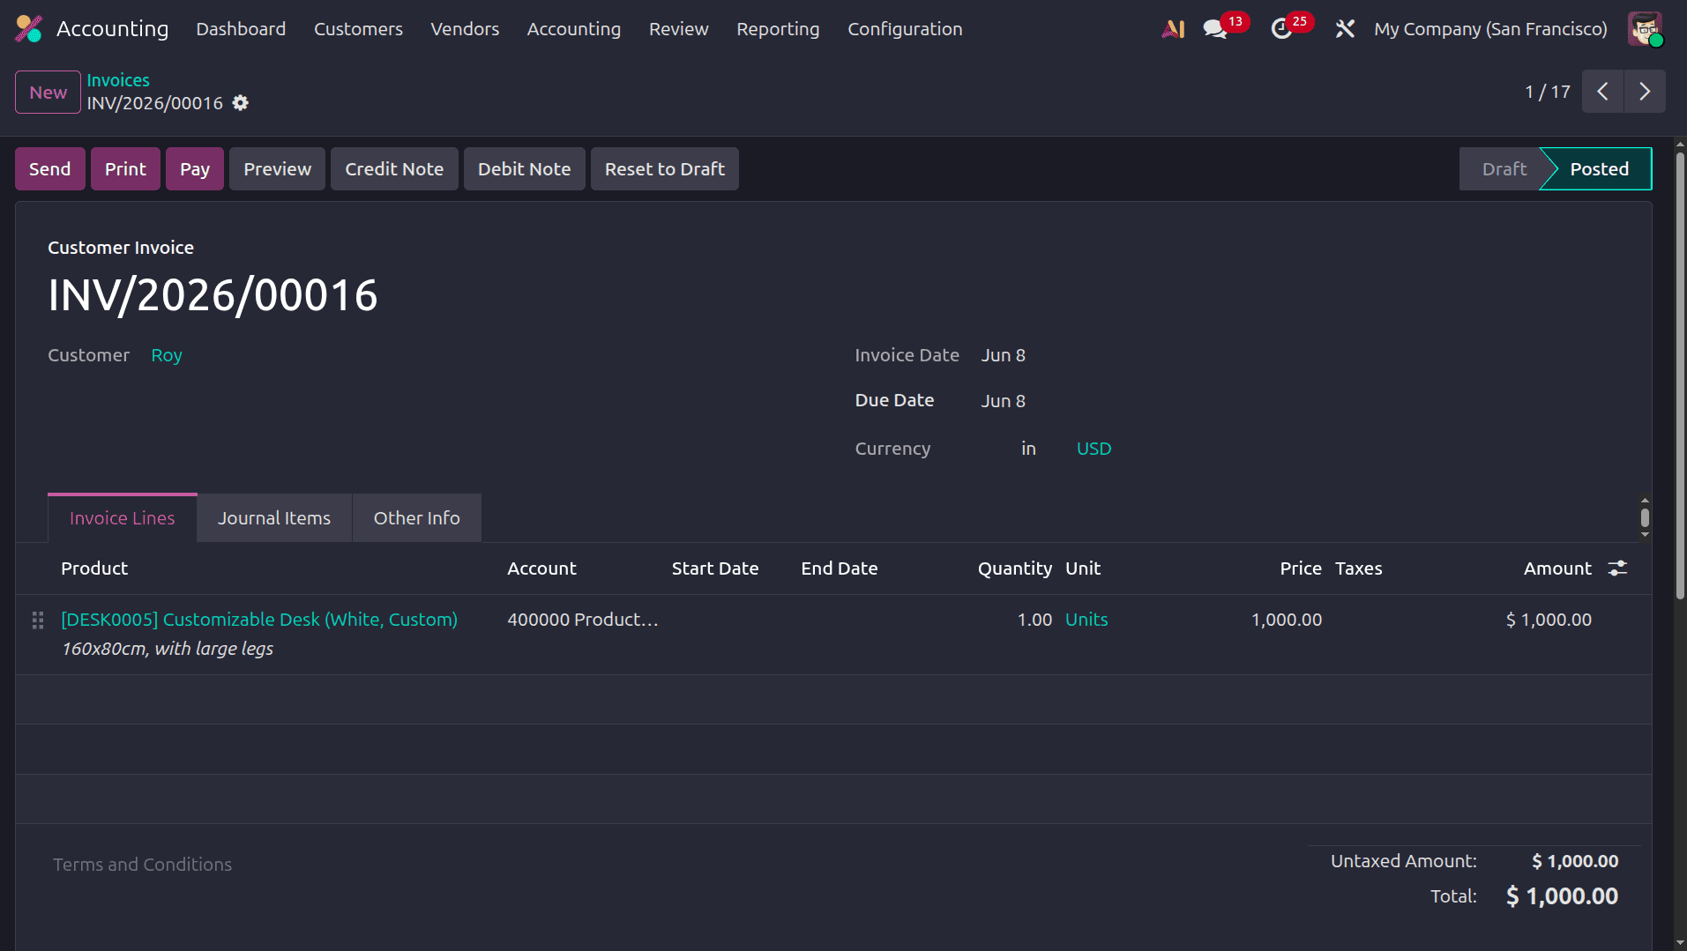Click the USD currency link
The height and width of the screenshot is (951, 1687).
(x=1094, y=449)
